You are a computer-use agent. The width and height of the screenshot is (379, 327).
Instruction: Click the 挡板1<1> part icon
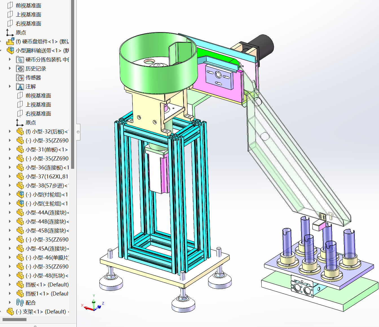pos(20,294)
